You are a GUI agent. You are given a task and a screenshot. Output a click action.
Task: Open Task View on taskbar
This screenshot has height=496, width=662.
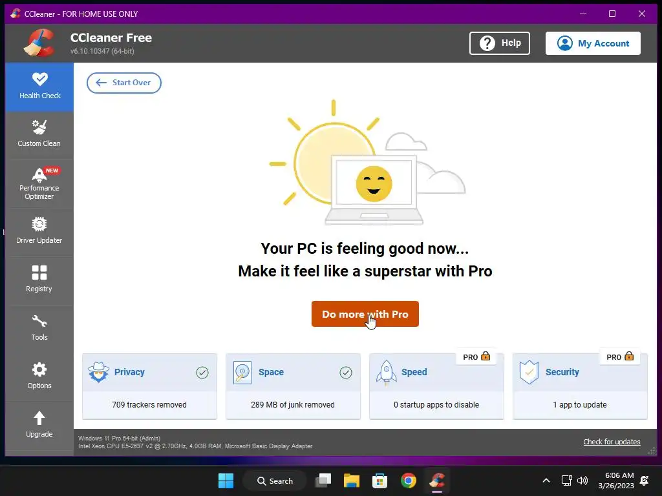coord(324,480)
